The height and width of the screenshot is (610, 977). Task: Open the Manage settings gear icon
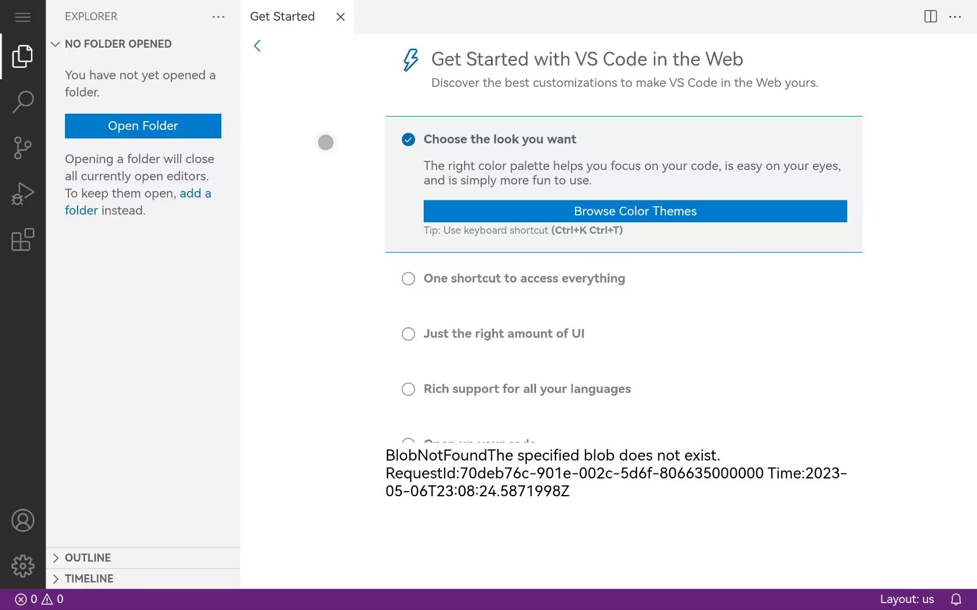pyautogui.click(x=22, y=566)
